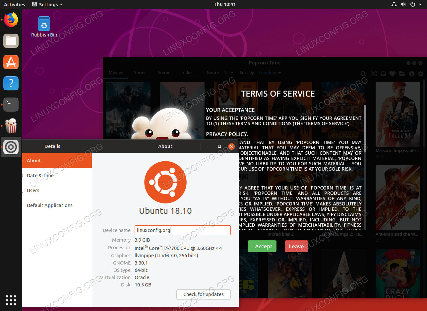Select the Mission: Impossible Fallout poster
This screenshot has height=311, width=427.
click(x=397, y=114)
